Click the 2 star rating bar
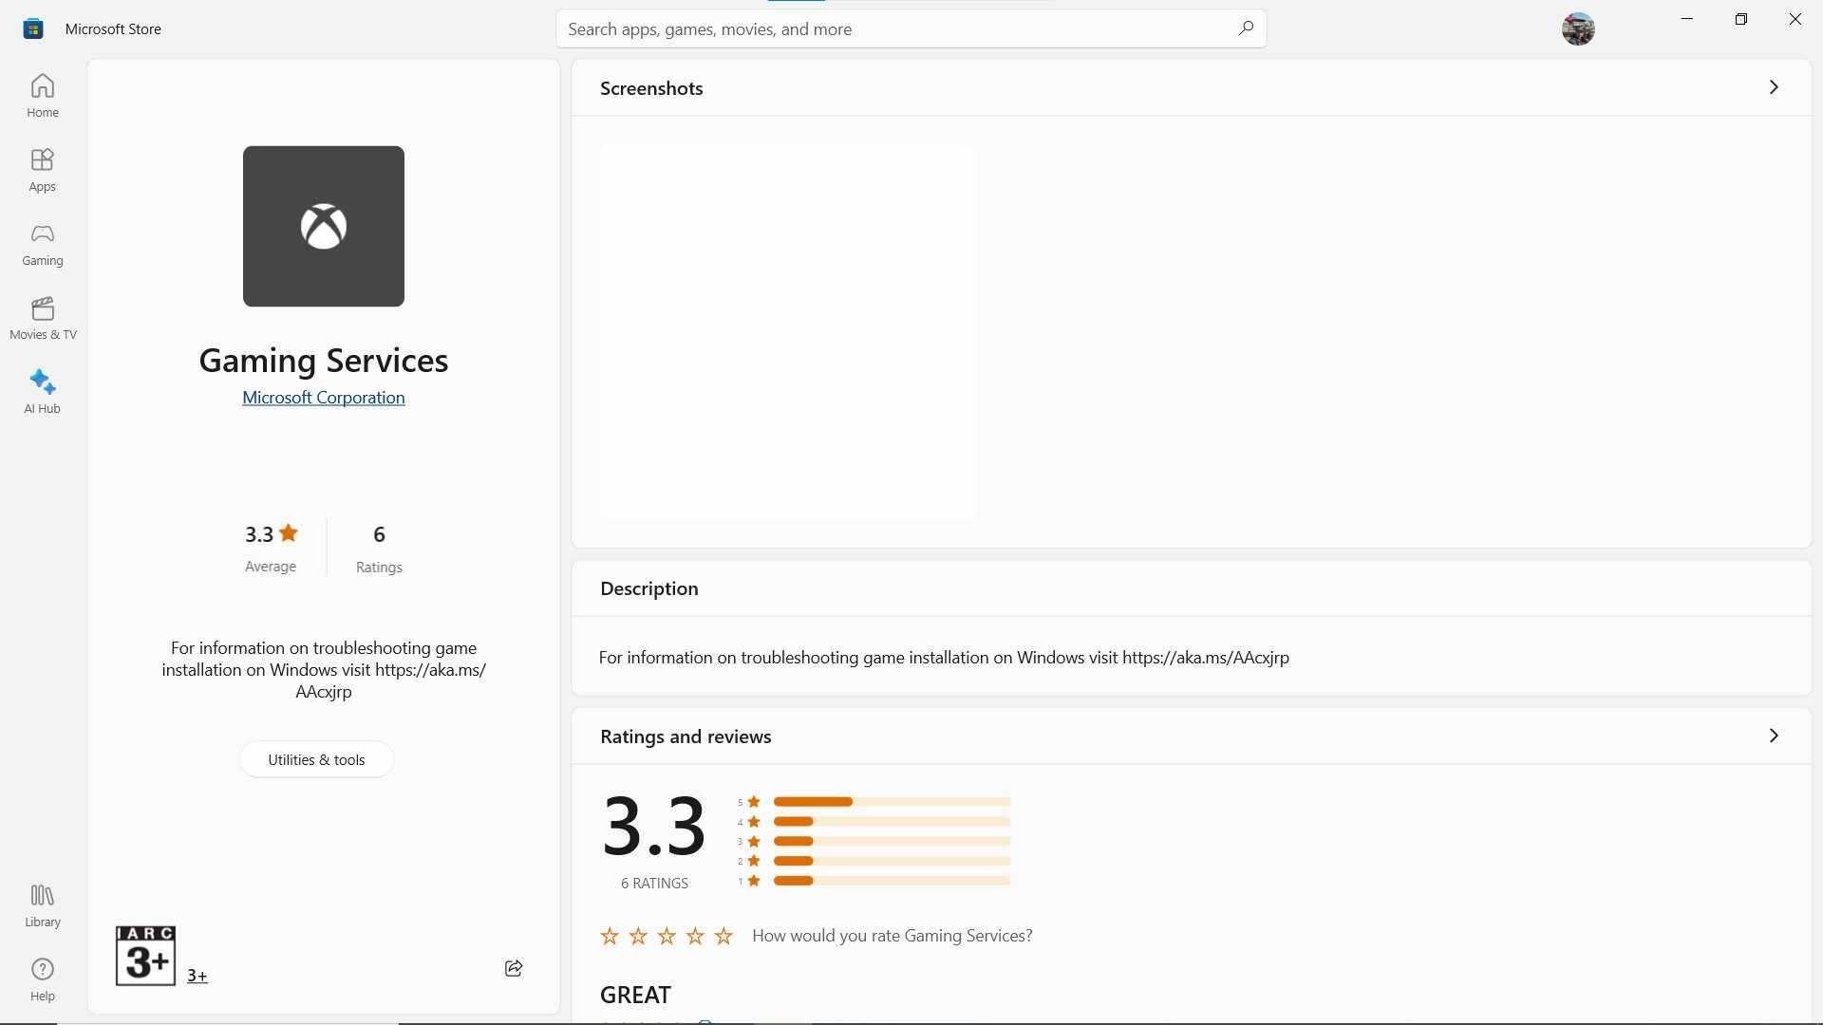Screen dimensions: 1823x1025 [x=892, y=861]
